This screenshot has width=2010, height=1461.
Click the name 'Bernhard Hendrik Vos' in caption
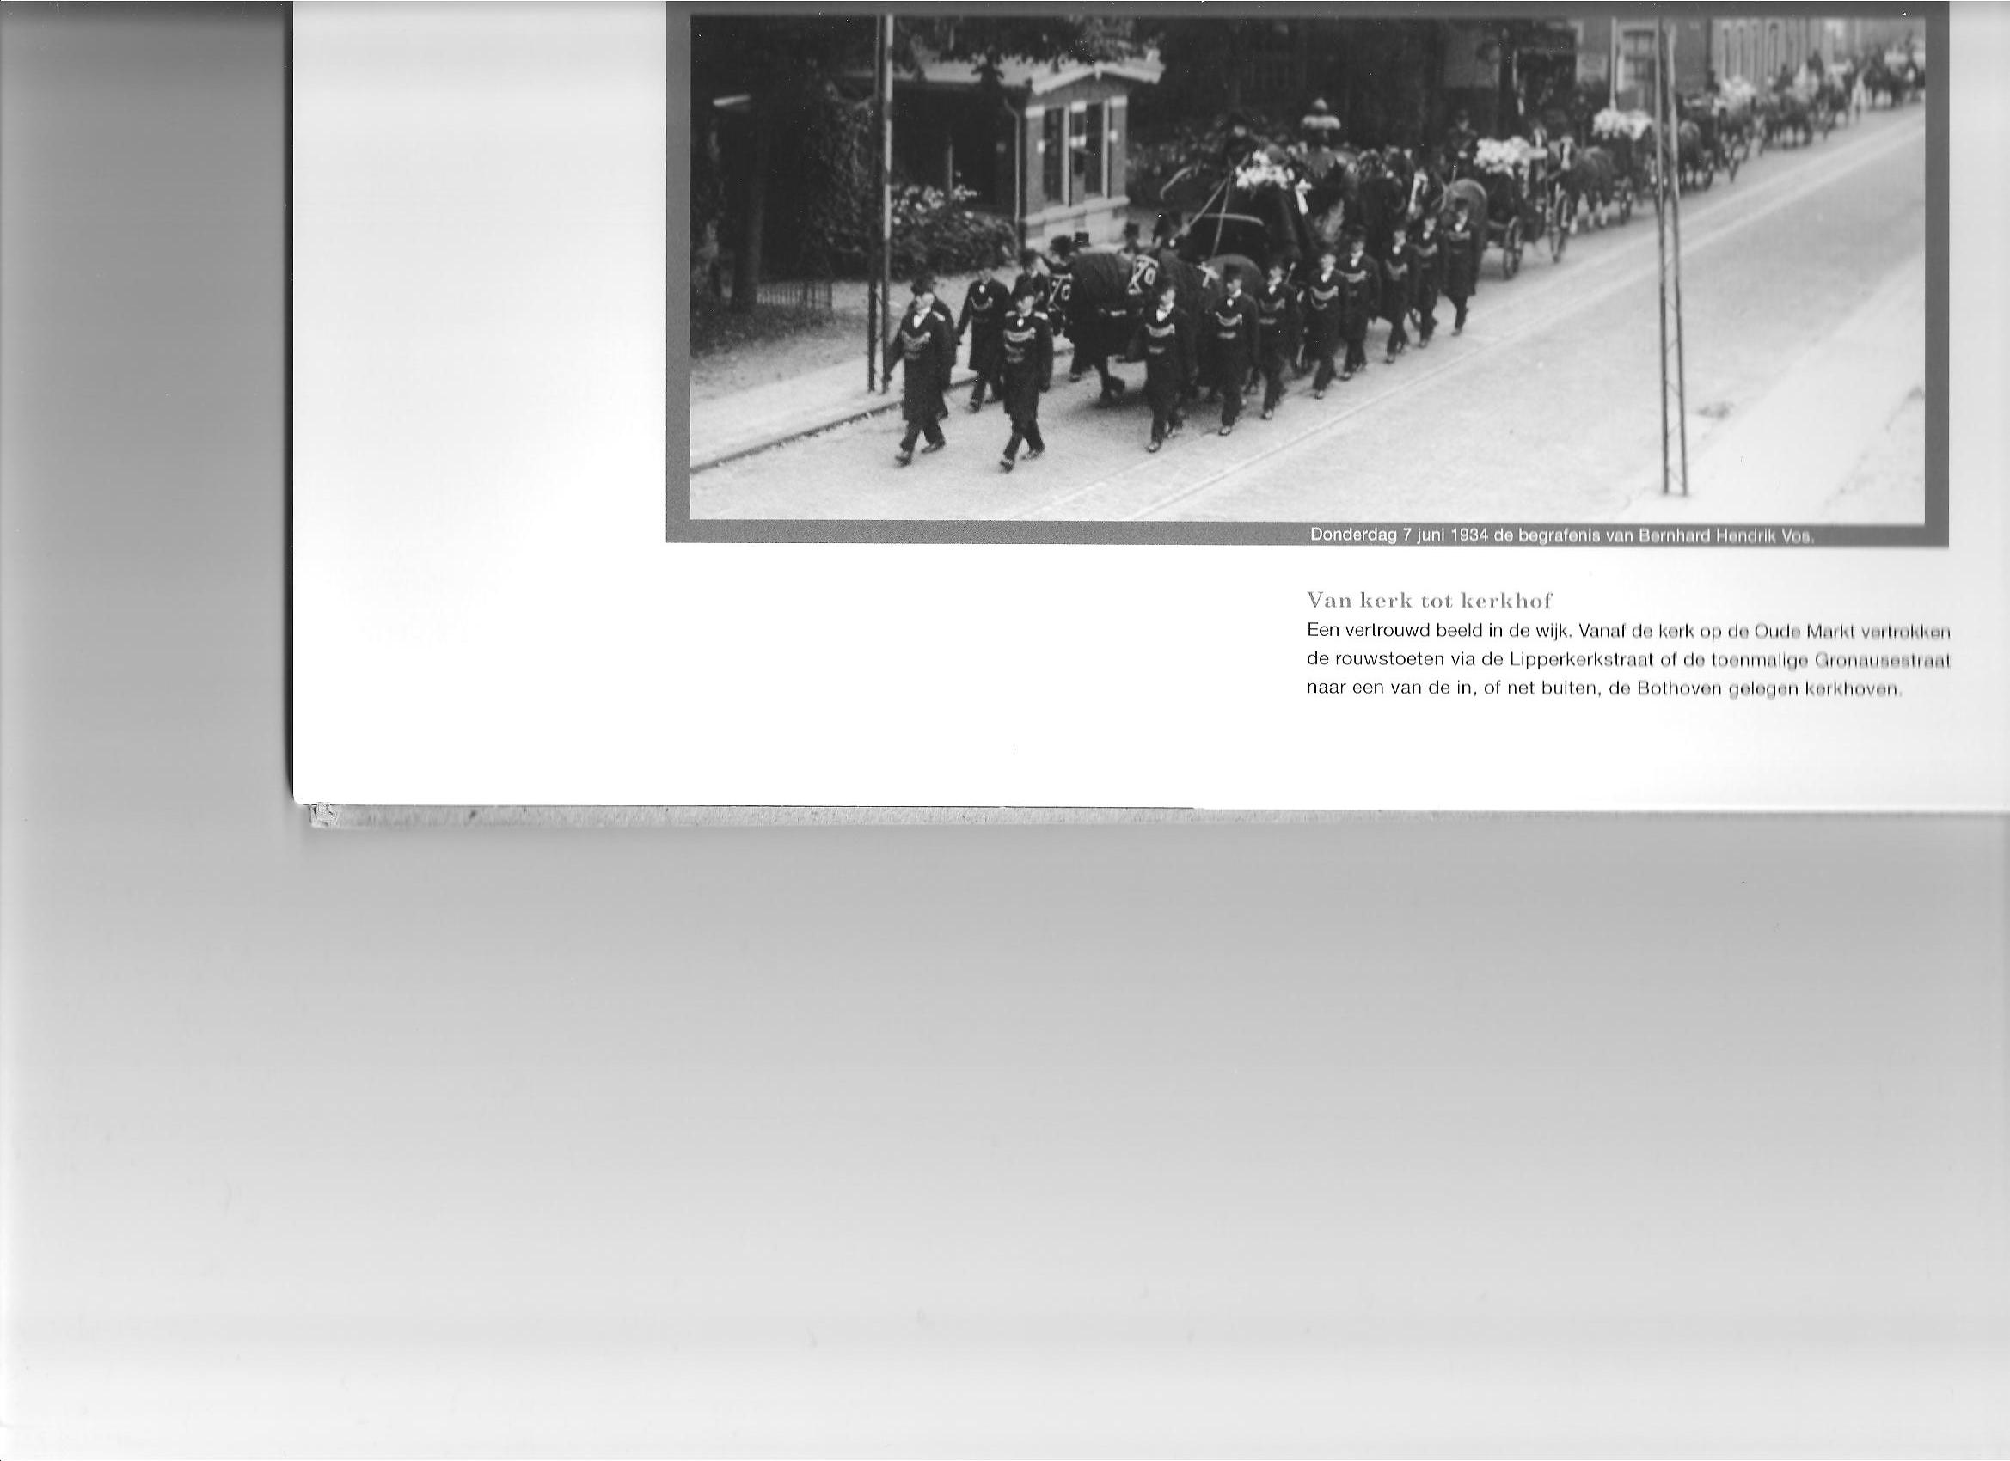pos(1724,538)
